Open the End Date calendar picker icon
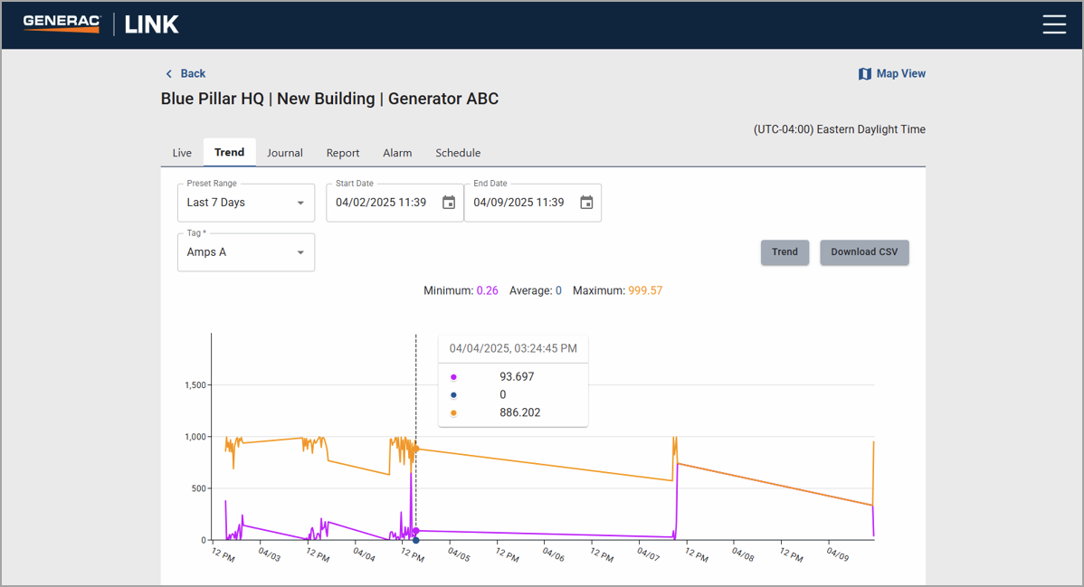Image resolution: width=1084 pixels, height=587 pixels. coord(586,203)
